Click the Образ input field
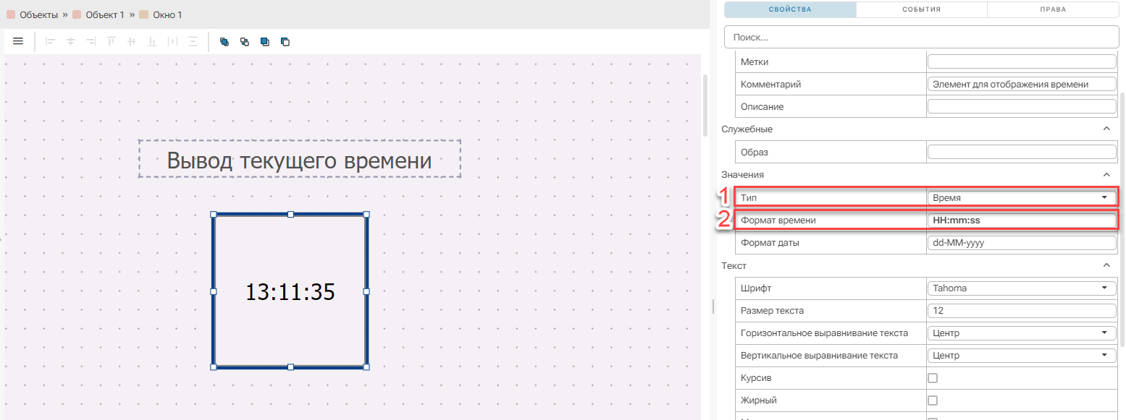This screenshot has height=420, width=1126. [1022, 152]
